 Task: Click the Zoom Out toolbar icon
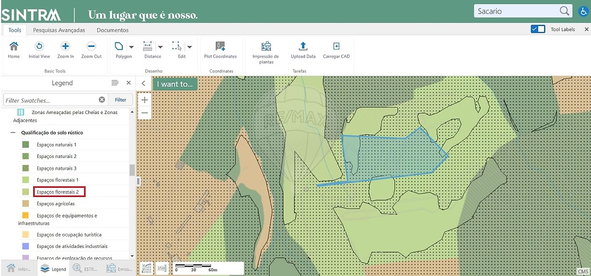point(91,47)
